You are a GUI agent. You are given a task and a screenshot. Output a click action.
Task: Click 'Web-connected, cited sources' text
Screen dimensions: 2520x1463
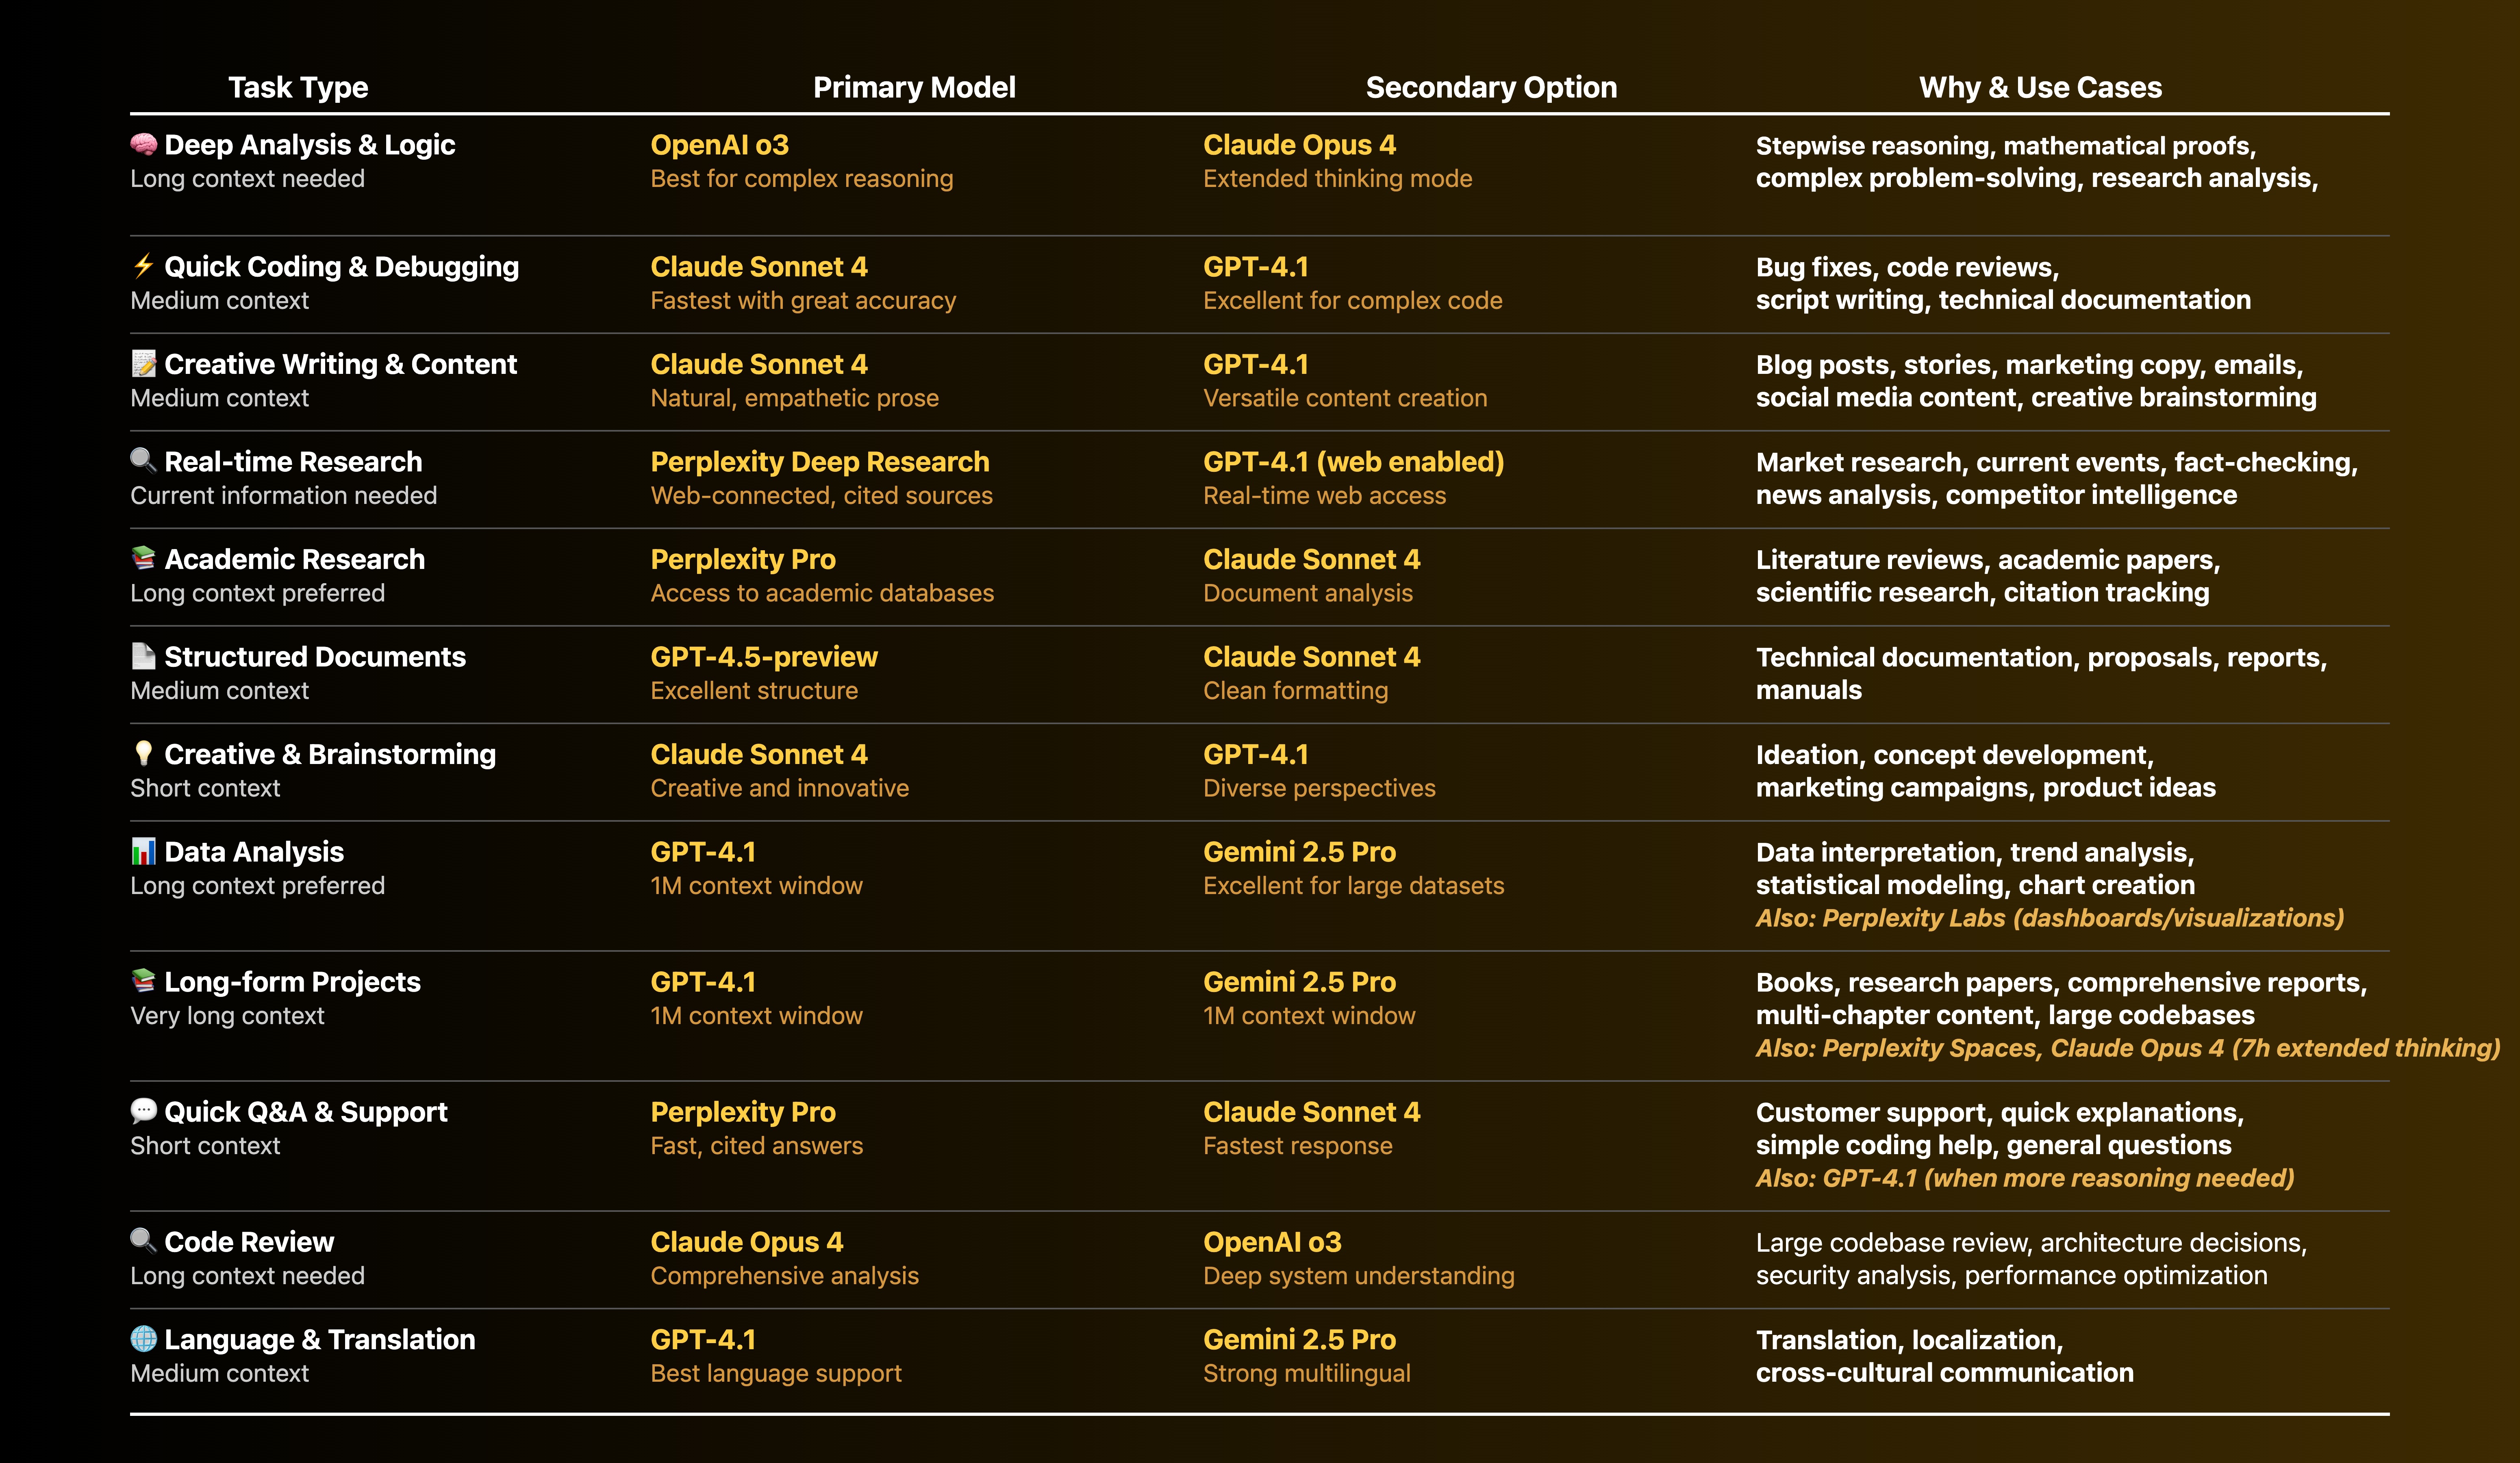pyautogui.click(x=821, y=496)
